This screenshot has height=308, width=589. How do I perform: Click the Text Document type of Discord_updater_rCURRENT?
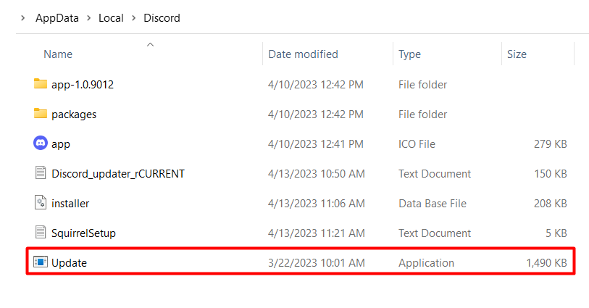[435, 173]
